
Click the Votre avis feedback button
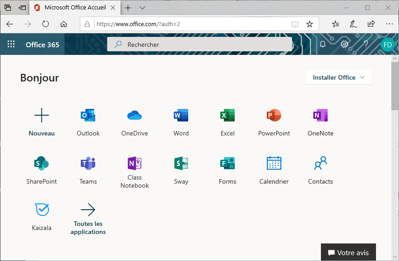click(348, 252)
